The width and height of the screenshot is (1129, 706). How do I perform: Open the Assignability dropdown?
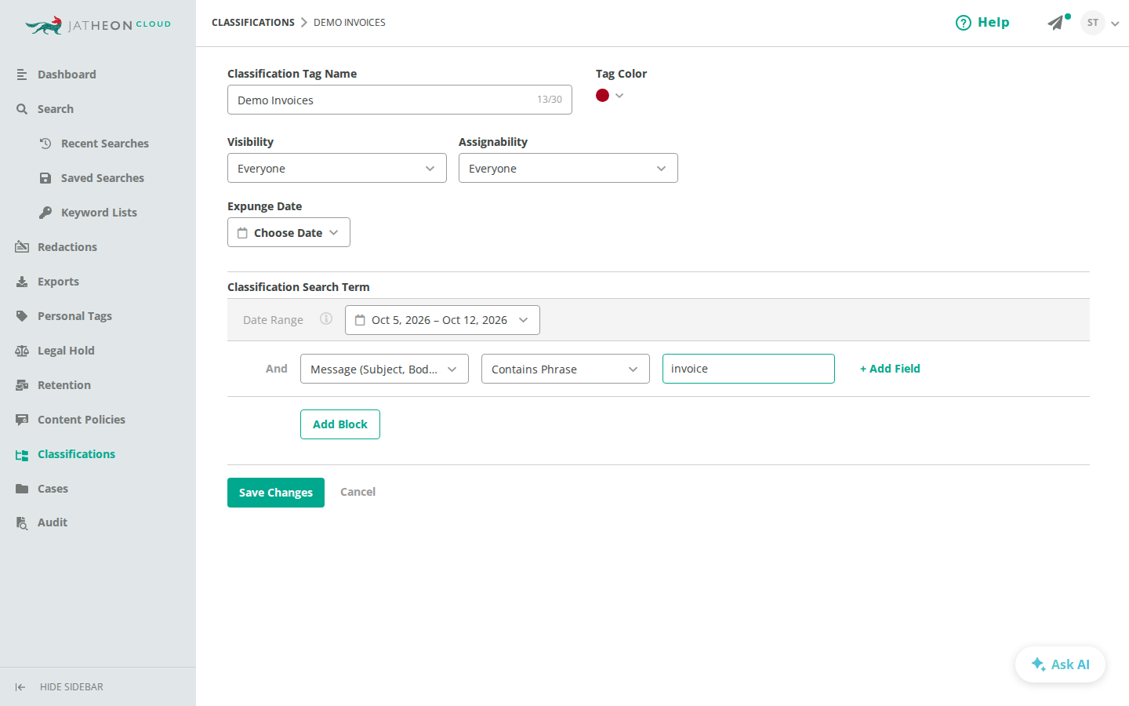coord(568,168)
